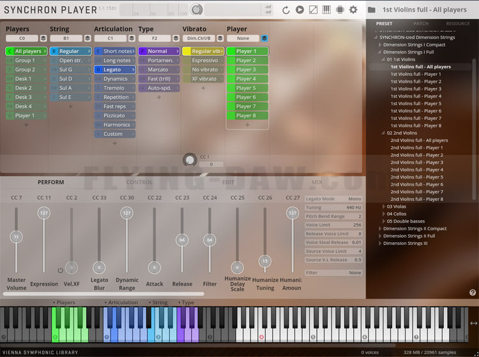Image resolution: width=479 pixels, height=357 pixels.
Task: Open the Filter None dropdown
Action: (333, 273)
